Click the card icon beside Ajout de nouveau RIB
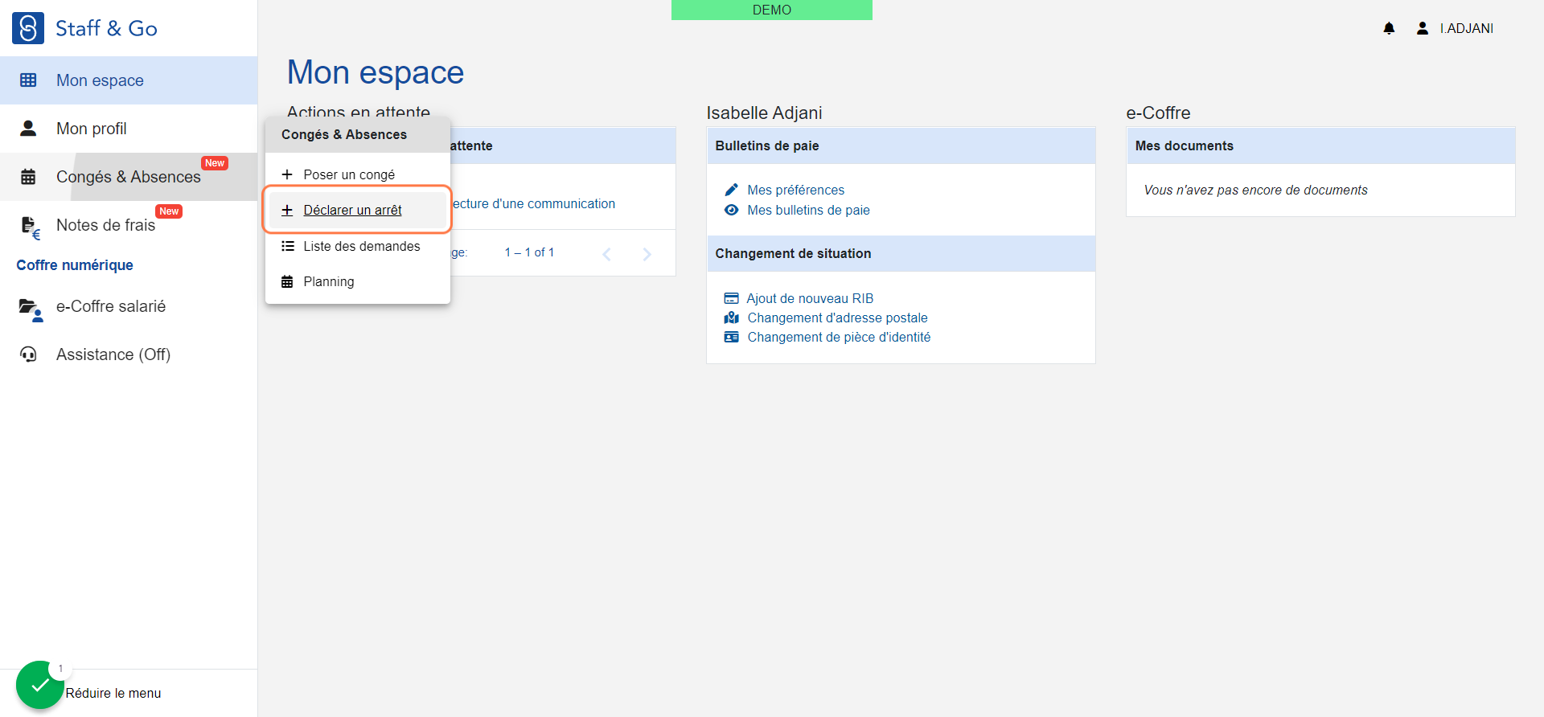 731,298
